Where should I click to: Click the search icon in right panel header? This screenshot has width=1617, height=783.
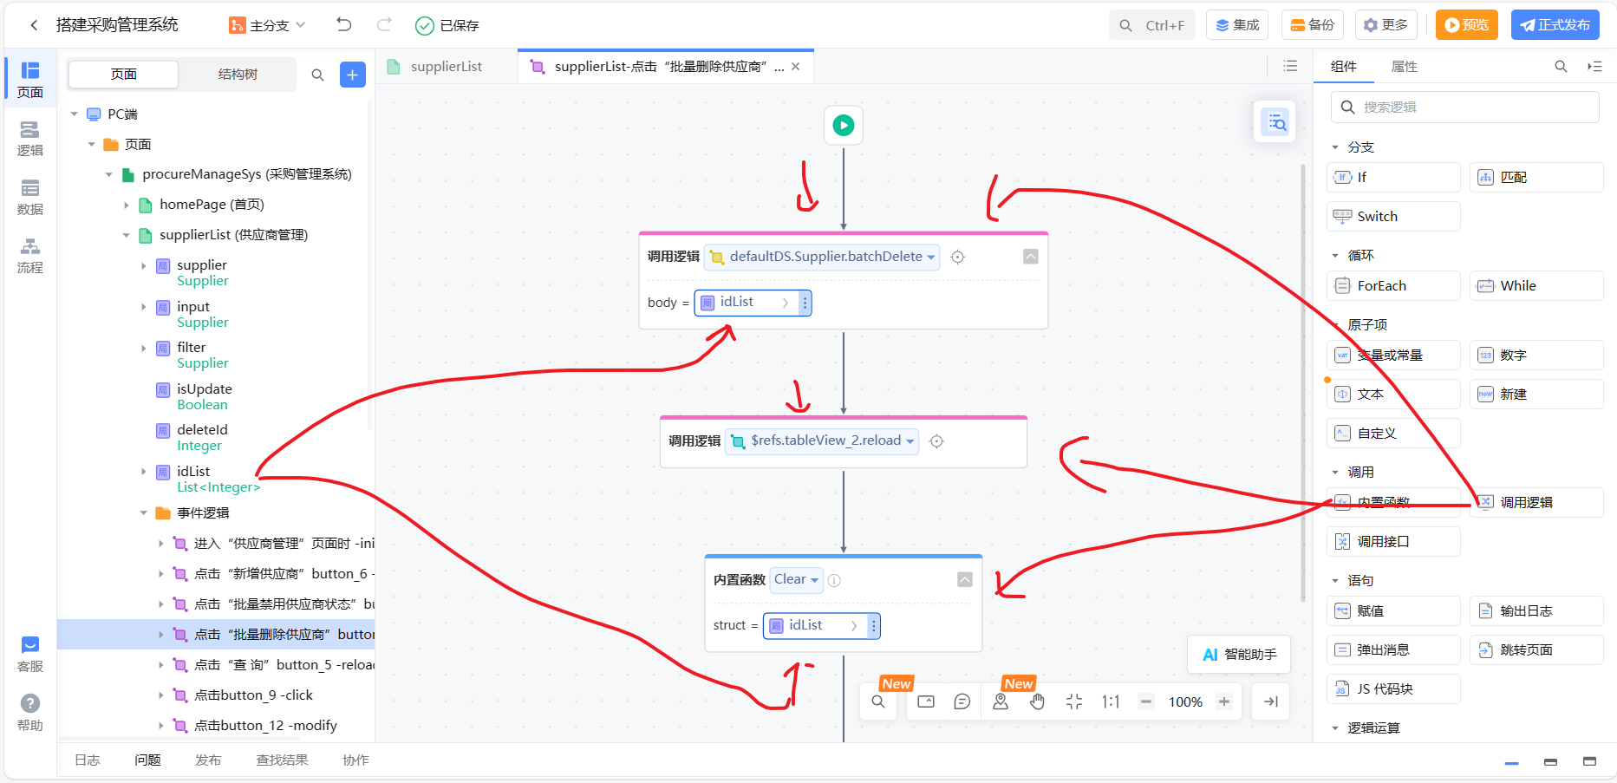point(1561,66)
